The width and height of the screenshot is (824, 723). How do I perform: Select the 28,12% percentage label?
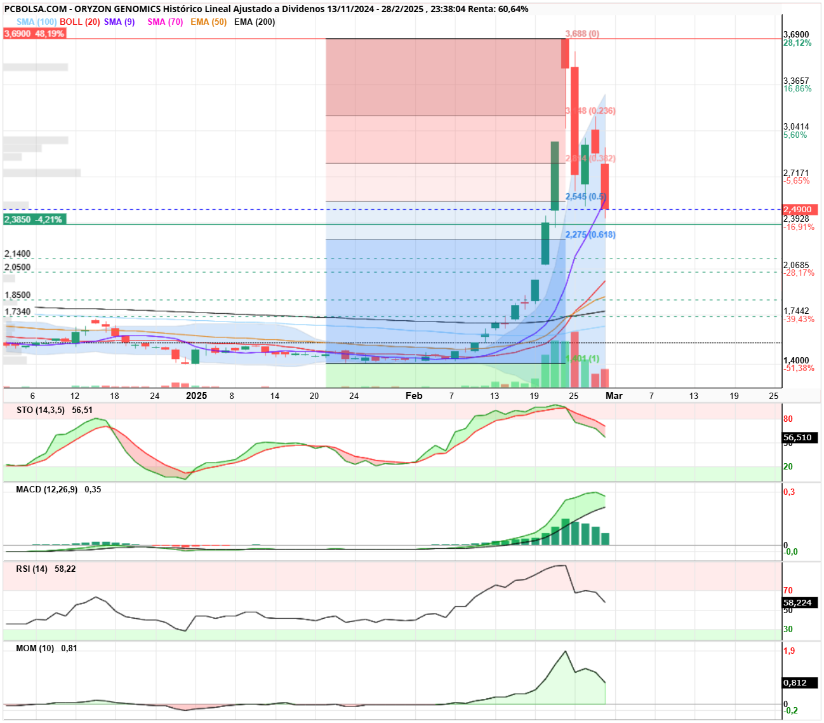(797, 43)
